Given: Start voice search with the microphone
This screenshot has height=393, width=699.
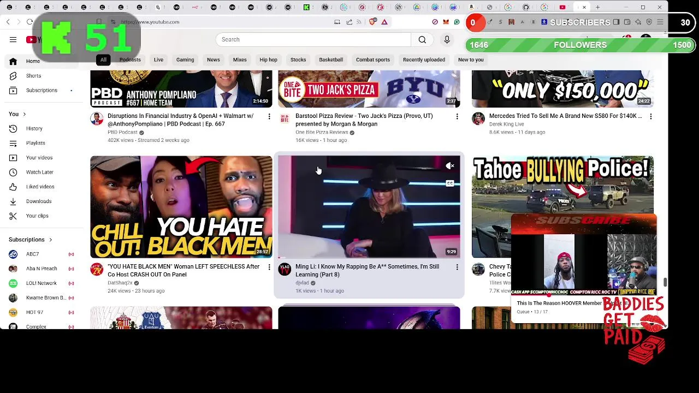Looking at the screenshot, I should click(x=447, y=39).
